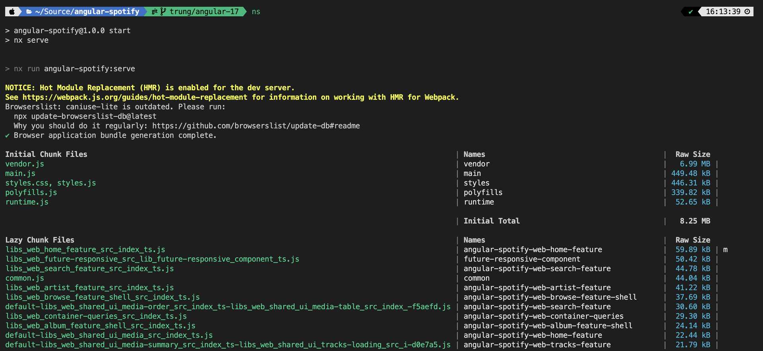
Task: Click the 'Browser application bundle generation complete.' message
Action: [115, 136]
